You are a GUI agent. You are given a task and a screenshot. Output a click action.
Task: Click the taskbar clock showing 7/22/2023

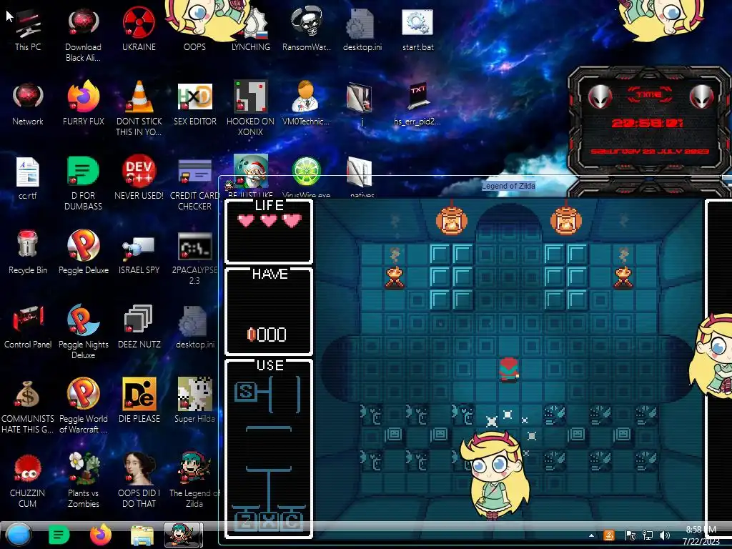(701, 535)
